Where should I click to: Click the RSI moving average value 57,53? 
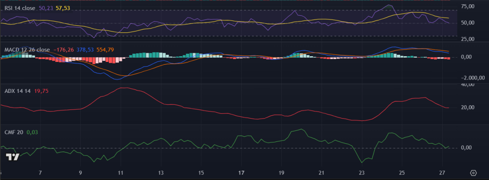point(63,9)
